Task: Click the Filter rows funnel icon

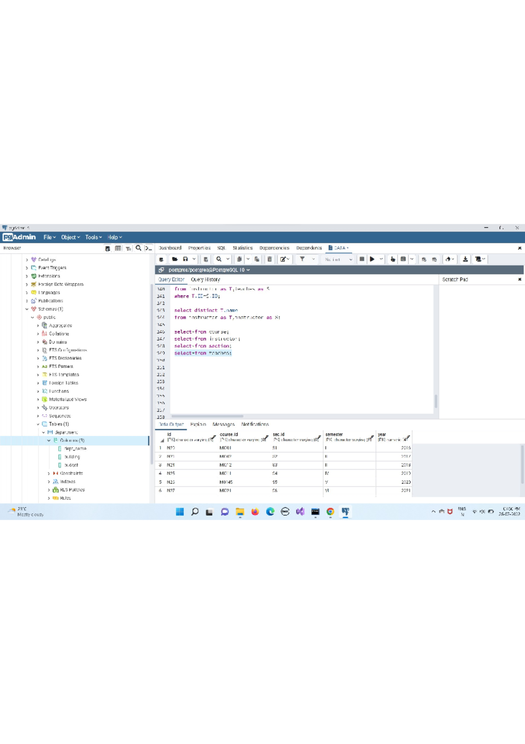Action: 302,259
